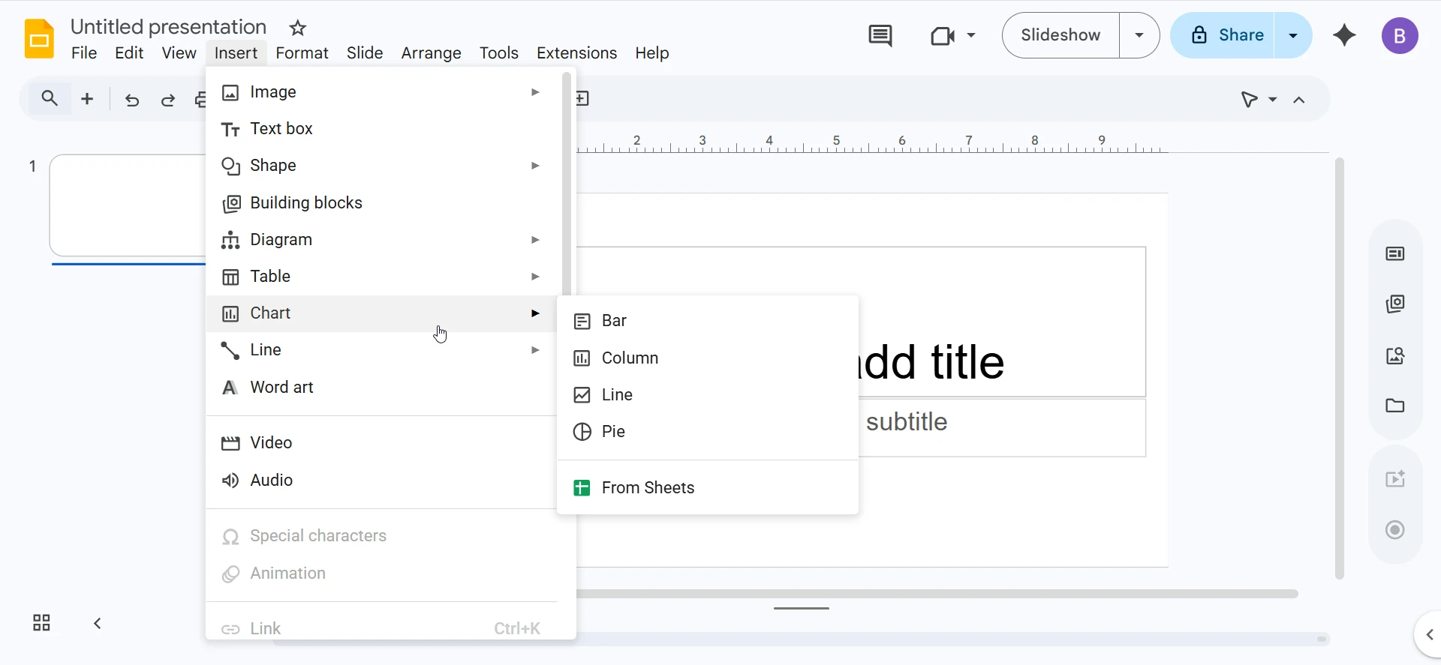
Task: Open grid view of slides
Action: (x=41, y=623)
